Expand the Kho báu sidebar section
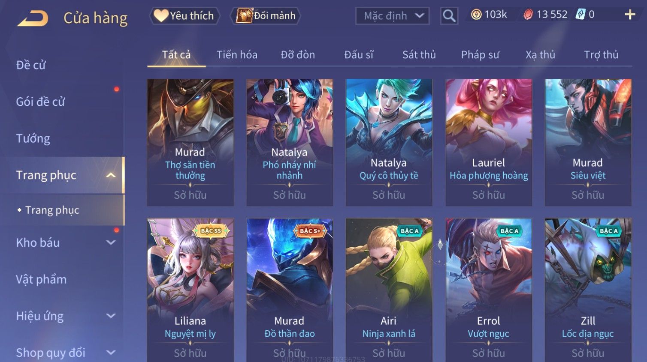The image size is (647, 362). tap(111, 242)
